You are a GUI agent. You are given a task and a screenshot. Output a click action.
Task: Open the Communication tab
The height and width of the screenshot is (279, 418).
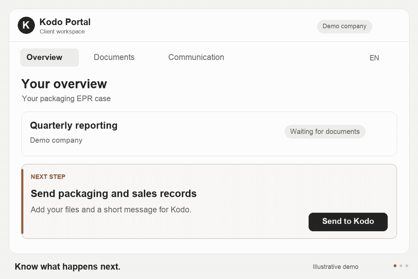click(x=196, y=57)
